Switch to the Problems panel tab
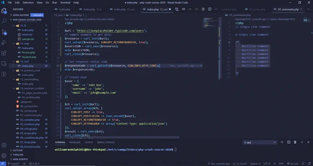Screen dimensions: 313x166 [75, 142]
